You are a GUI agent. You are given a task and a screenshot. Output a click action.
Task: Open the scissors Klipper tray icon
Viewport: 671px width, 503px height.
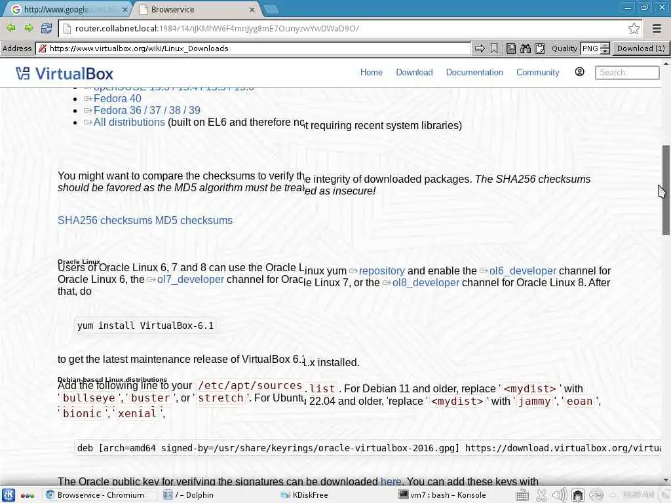coord(541,495)
